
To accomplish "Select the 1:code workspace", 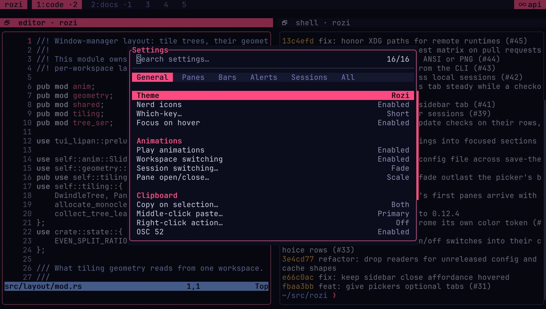I will pos(57,5).
